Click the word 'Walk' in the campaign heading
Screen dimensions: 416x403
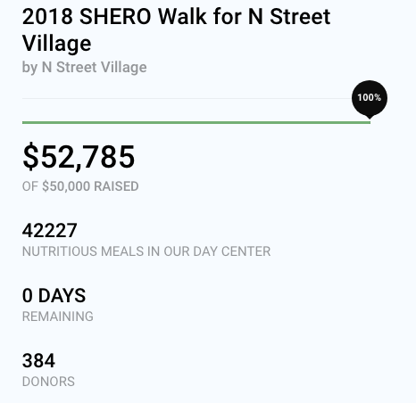(x=182, y=17)
